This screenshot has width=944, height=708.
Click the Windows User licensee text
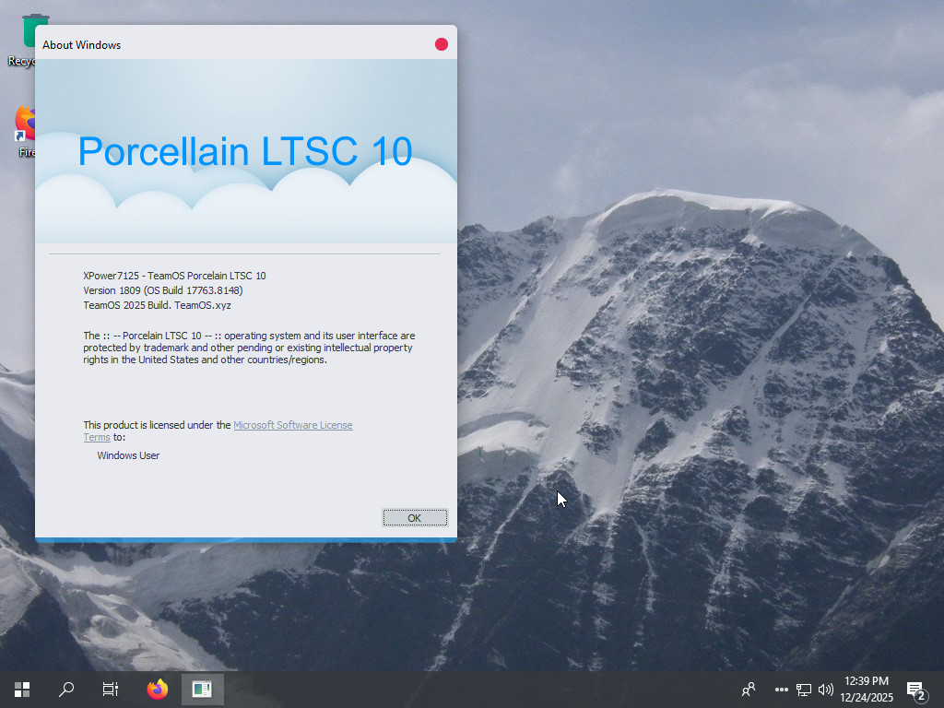[128, 455]
